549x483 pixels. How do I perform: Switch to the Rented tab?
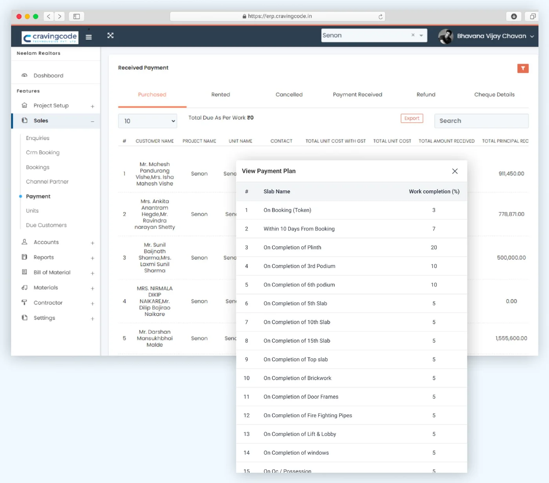(x=221, y=94)
